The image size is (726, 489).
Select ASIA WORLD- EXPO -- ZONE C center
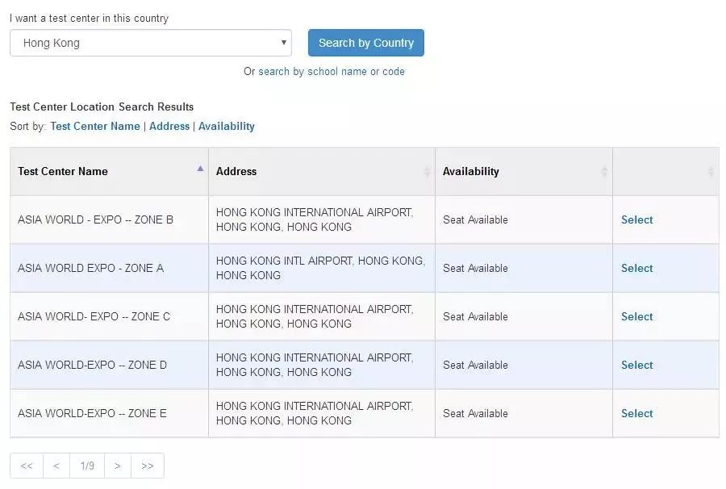coord(636,316)
